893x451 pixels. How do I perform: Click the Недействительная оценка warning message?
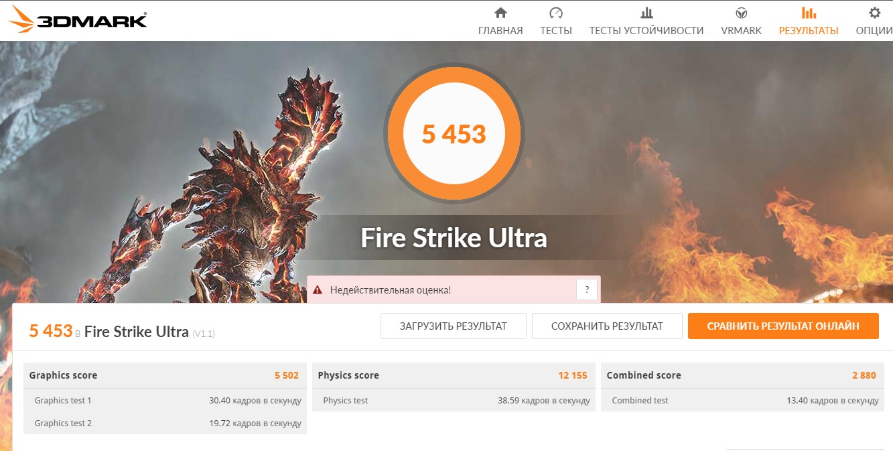click(x=391, y=290)
